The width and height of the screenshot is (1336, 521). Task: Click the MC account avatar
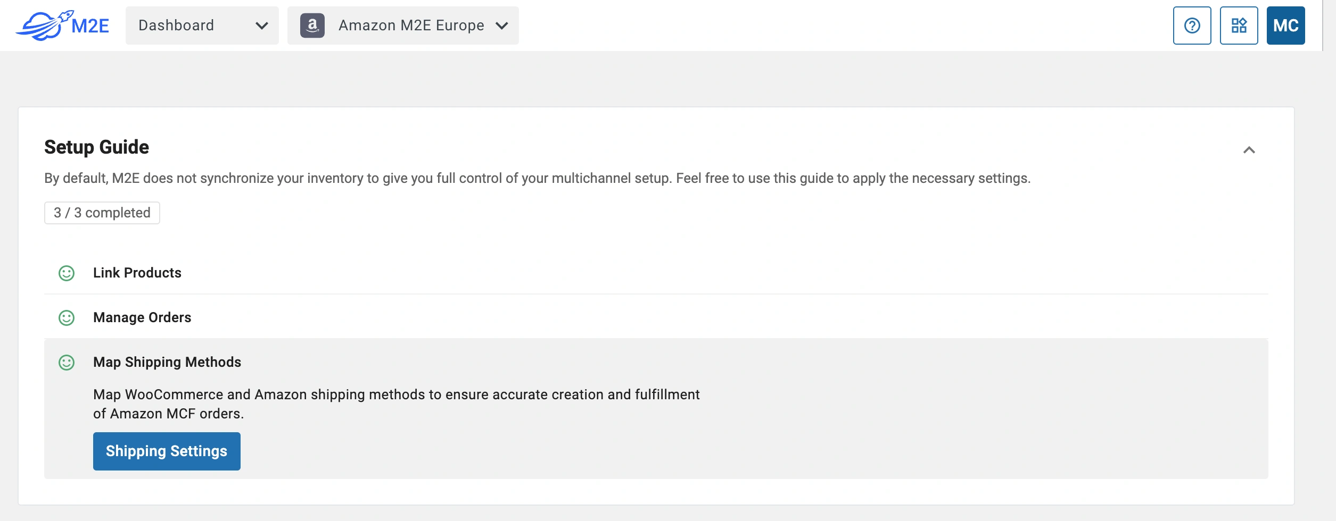[x=1286, y=25]
